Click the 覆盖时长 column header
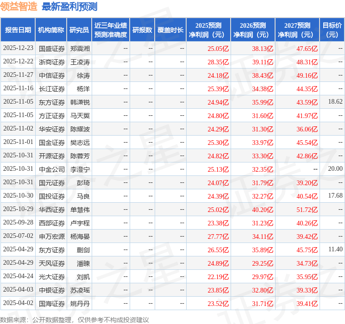Image resolution: width=345 pixels, height=324 pixels. 170,30
